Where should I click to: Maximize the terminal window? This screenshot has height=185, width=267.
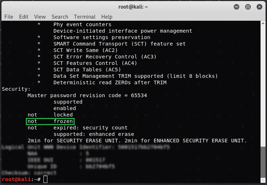248,7
